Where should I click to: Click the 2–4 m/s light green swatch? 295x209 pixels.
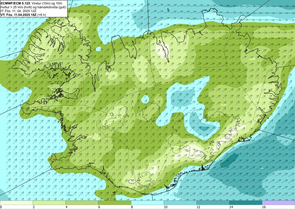pyautogui.click(x=49, y=203)
